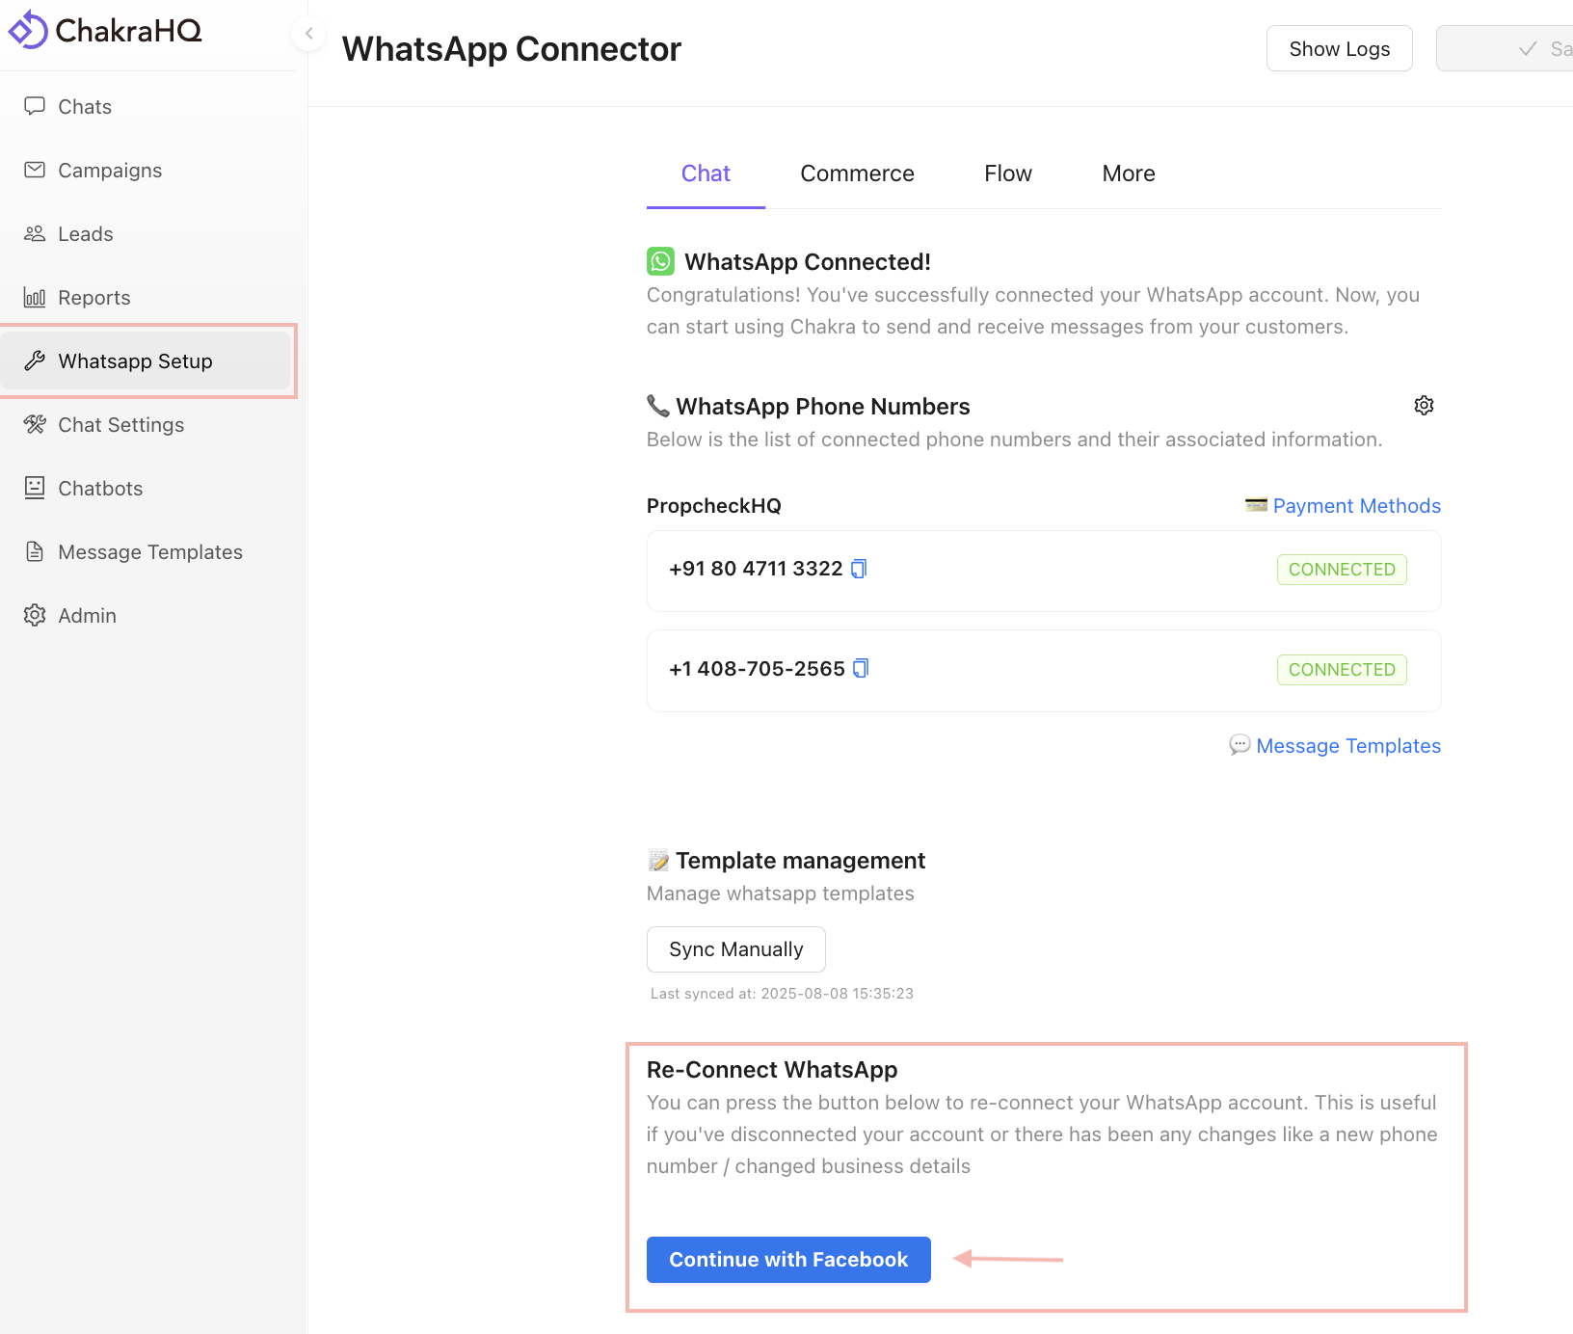Open phone numbers settings gear icon
Image resolution: width=1573 pixels, height=1334 pixels.
(x=1424, y=406)
